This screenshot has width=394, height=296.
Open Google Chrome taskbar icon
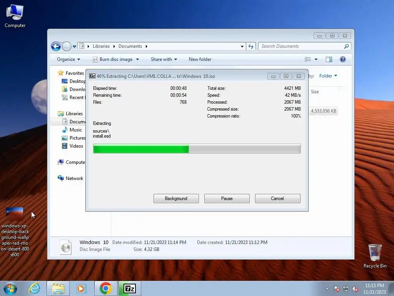tap(105, 288)
